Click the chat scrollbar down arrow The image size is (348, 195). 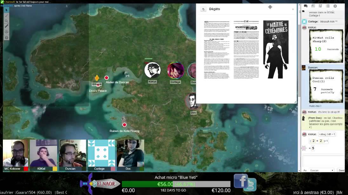pyautogui.click(x=299, y=171)
